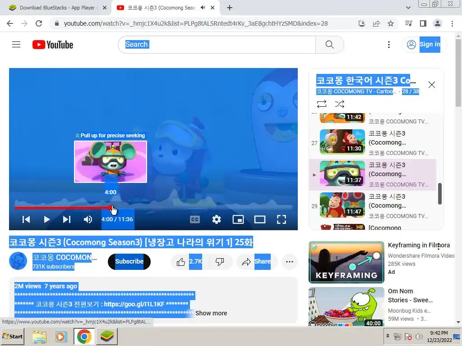This screenshot has height=346, width=462.
Task: Close the playlist panel
Action: [x=432, y=85]
